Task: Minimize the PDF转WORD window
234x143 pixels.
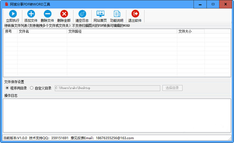Action: click(x=200, y=4)
